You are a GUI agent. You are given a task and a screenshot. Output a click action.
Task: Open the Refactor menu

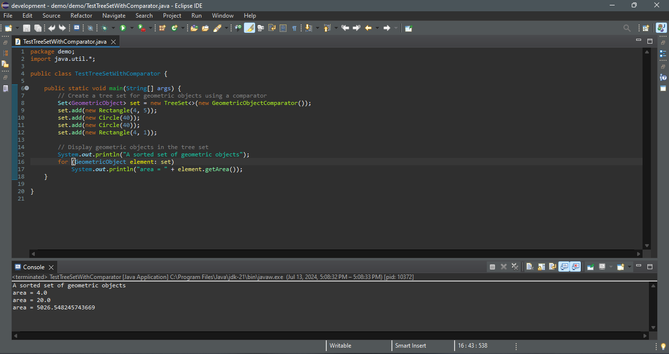[81, 16]
